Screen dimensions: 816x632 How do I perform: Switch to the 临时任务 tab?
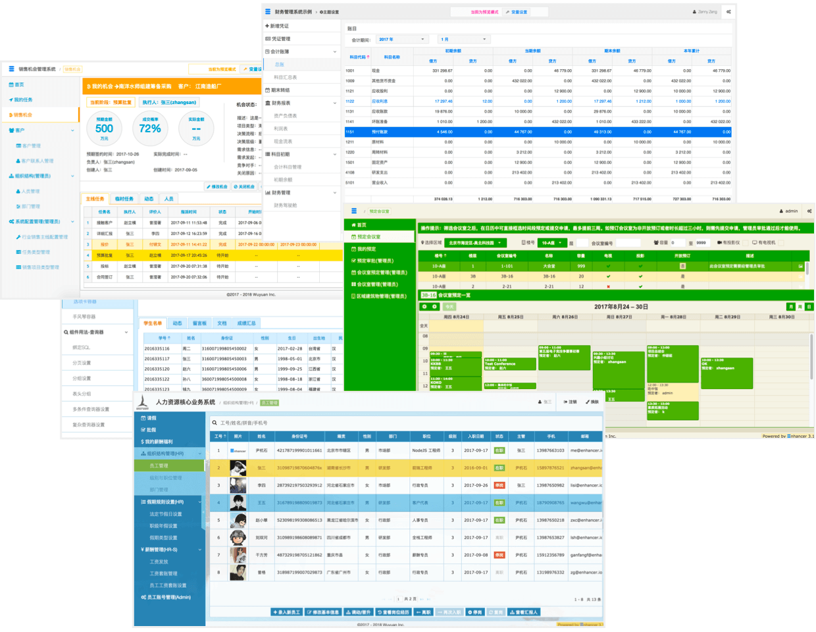tap(124, 199)
